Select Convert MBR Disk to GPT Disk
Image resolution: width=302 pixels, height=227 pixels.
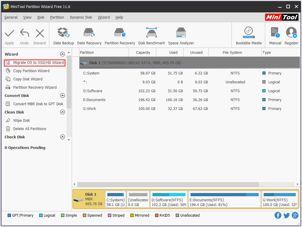[38, 104]
